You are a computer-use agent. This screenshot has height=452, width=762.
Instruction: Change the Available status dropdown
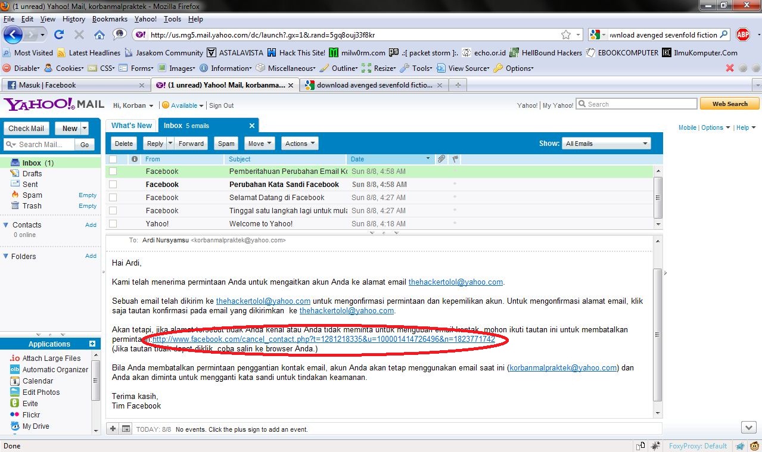coord(183,105)
